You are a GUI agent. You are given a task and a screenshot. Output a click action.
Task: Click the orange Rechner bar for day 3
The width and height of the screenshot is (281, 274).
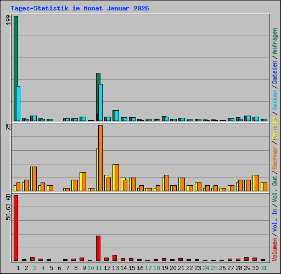[35, 179]
